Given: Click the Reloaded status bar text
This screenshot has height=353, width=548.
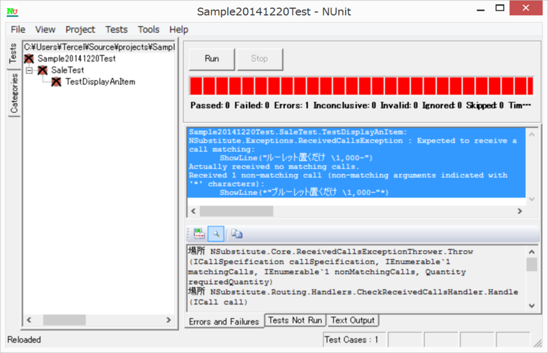Looking at the screenshot, I should [x=24, y=340].
